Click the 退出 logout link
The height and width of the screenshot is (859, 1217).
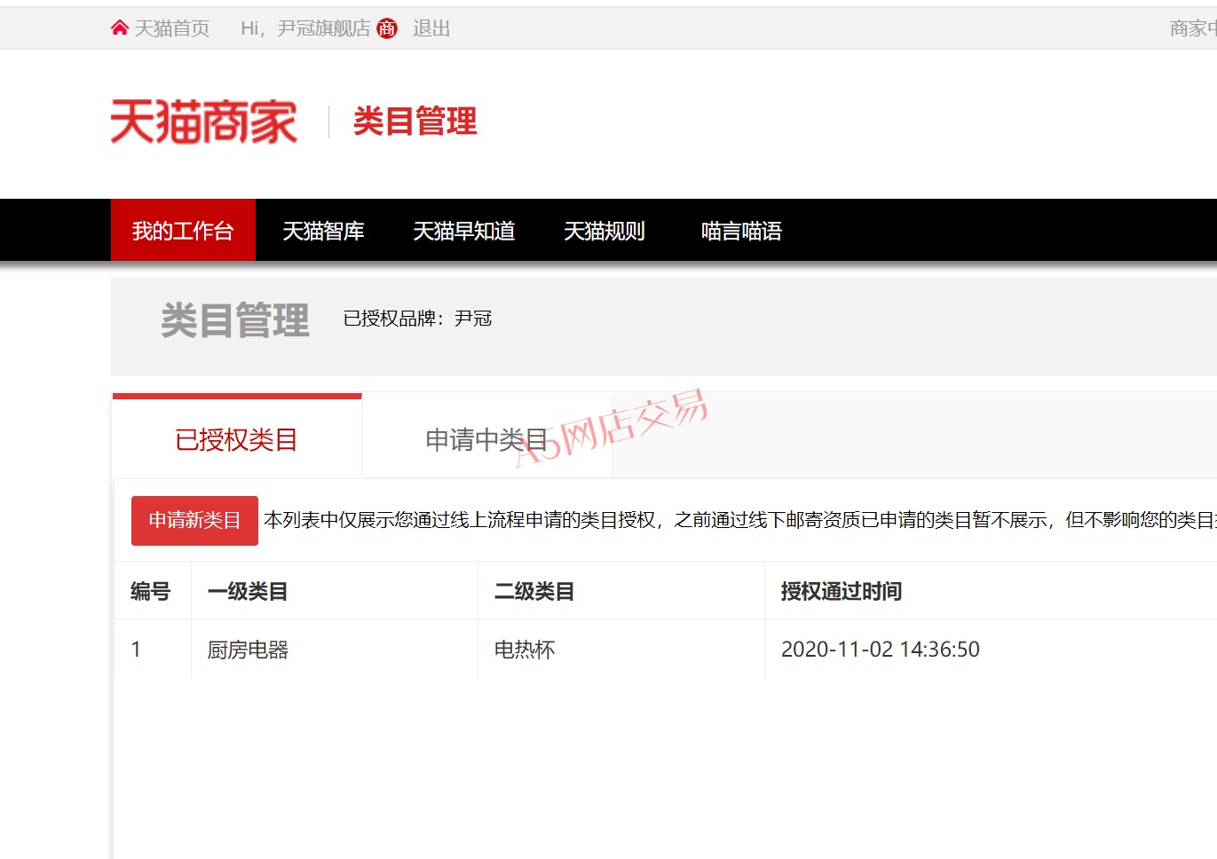[431, 28]
